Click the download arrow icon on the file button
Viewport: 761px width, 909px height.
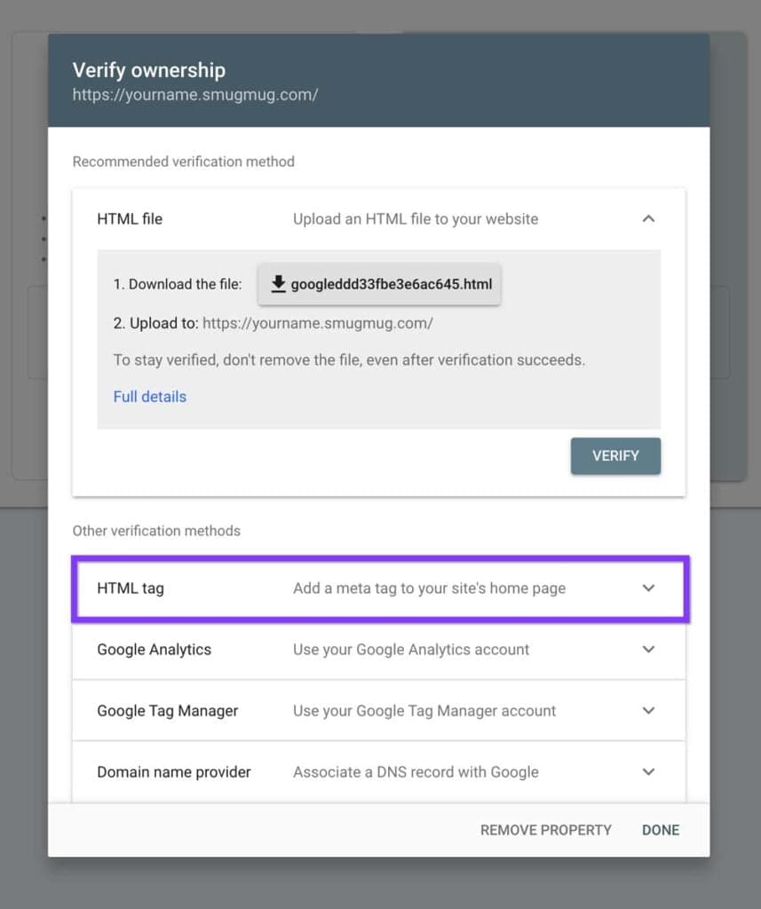click(x=278, y=284)
